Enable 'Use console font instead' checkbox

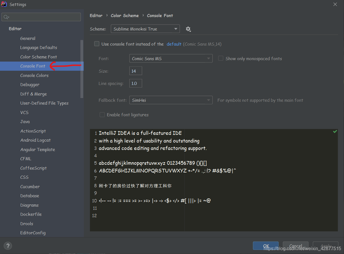tap(97, 44)
